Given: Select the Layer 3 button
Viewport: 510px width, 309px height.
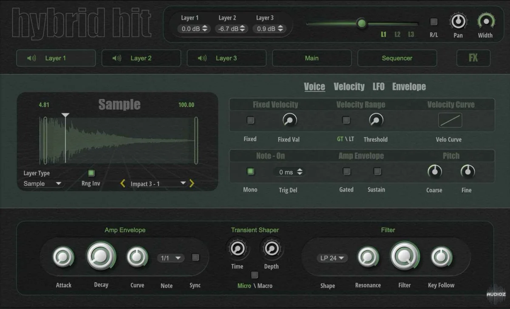Looking at the screenshot, I should pyautogui.click(x=227, y=58).
